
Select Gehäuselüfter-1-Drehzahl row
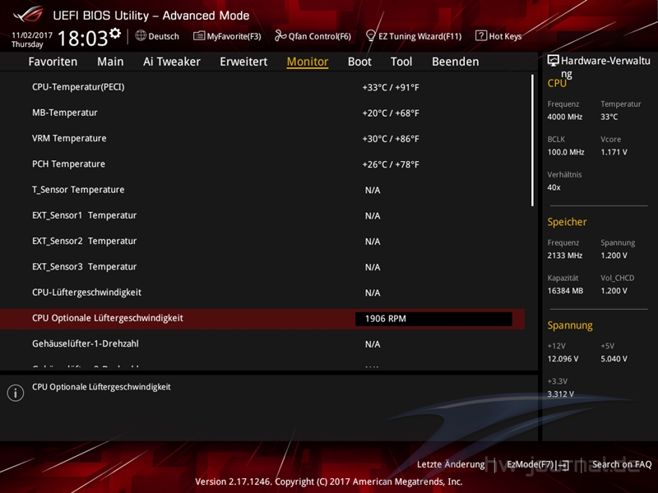pos(262,343)
